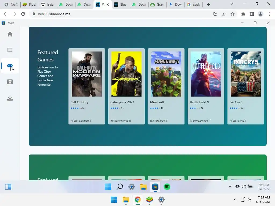Click store.owned label under Cyberpunk 2077
The image size is (275, 206).
[x=121, y=121]
